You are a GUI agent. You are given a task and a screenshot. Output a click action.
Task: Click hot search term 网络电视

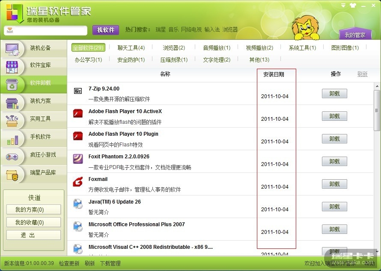(x=191, y=29)
